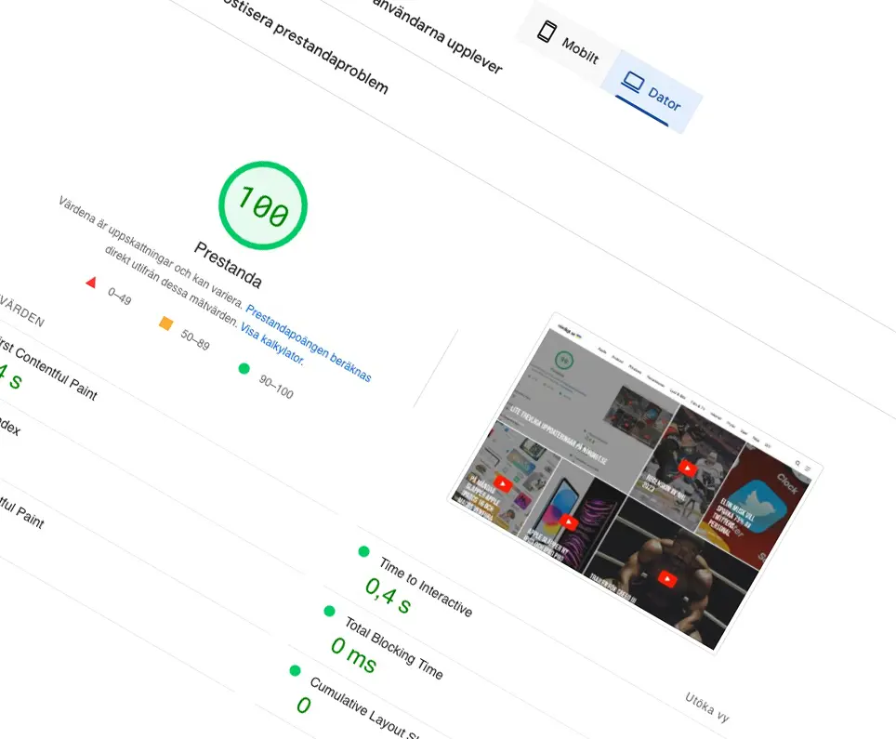The image size is (896, 739).
Task: Click the 0,4 s Time to Interactive value
Action: (x=388, y=596)
